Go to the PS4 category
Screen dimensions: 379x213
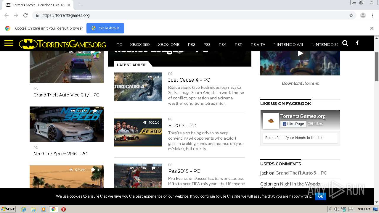[222, 44]
